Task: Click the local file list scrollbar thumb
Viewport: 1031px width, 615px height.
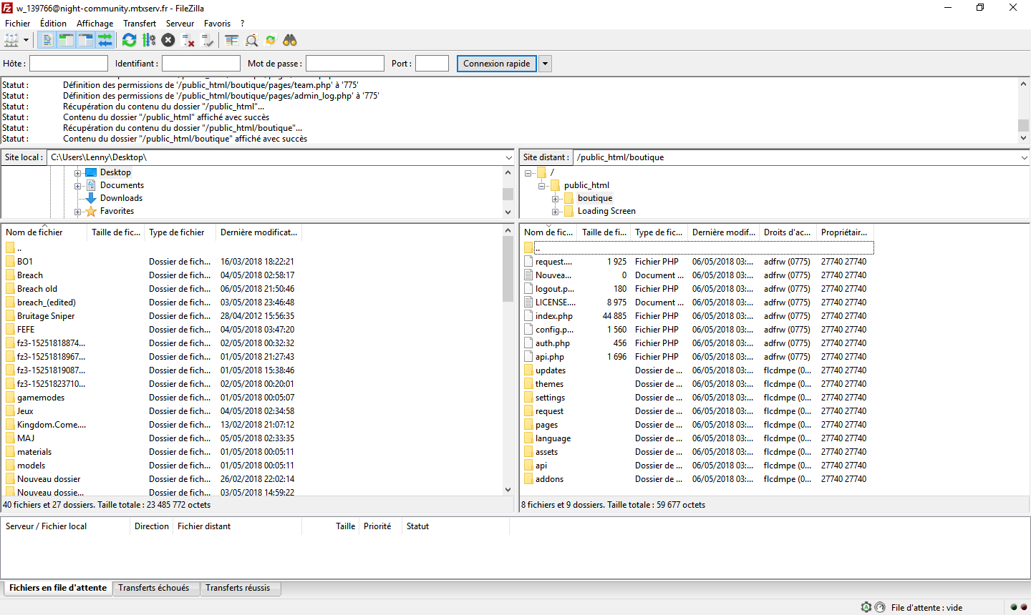Action: 508,269
